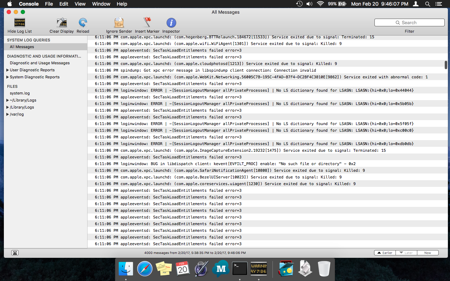Select loginwindow ERROR line with lo=0xdb0db
This screenshot has height=281, width=450.
tap(267, 144)
